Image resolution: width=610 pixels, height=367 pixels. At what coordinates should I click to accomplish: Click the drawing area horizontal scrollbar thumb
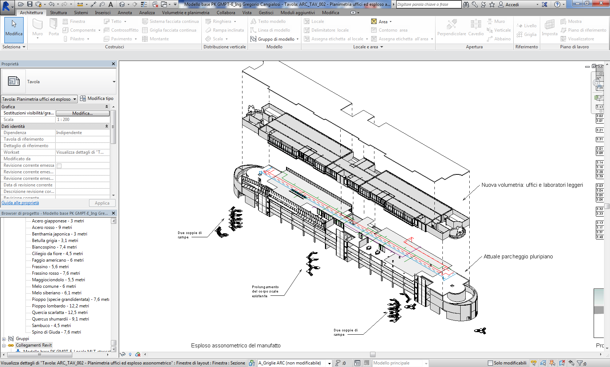(x=373, y=354)
